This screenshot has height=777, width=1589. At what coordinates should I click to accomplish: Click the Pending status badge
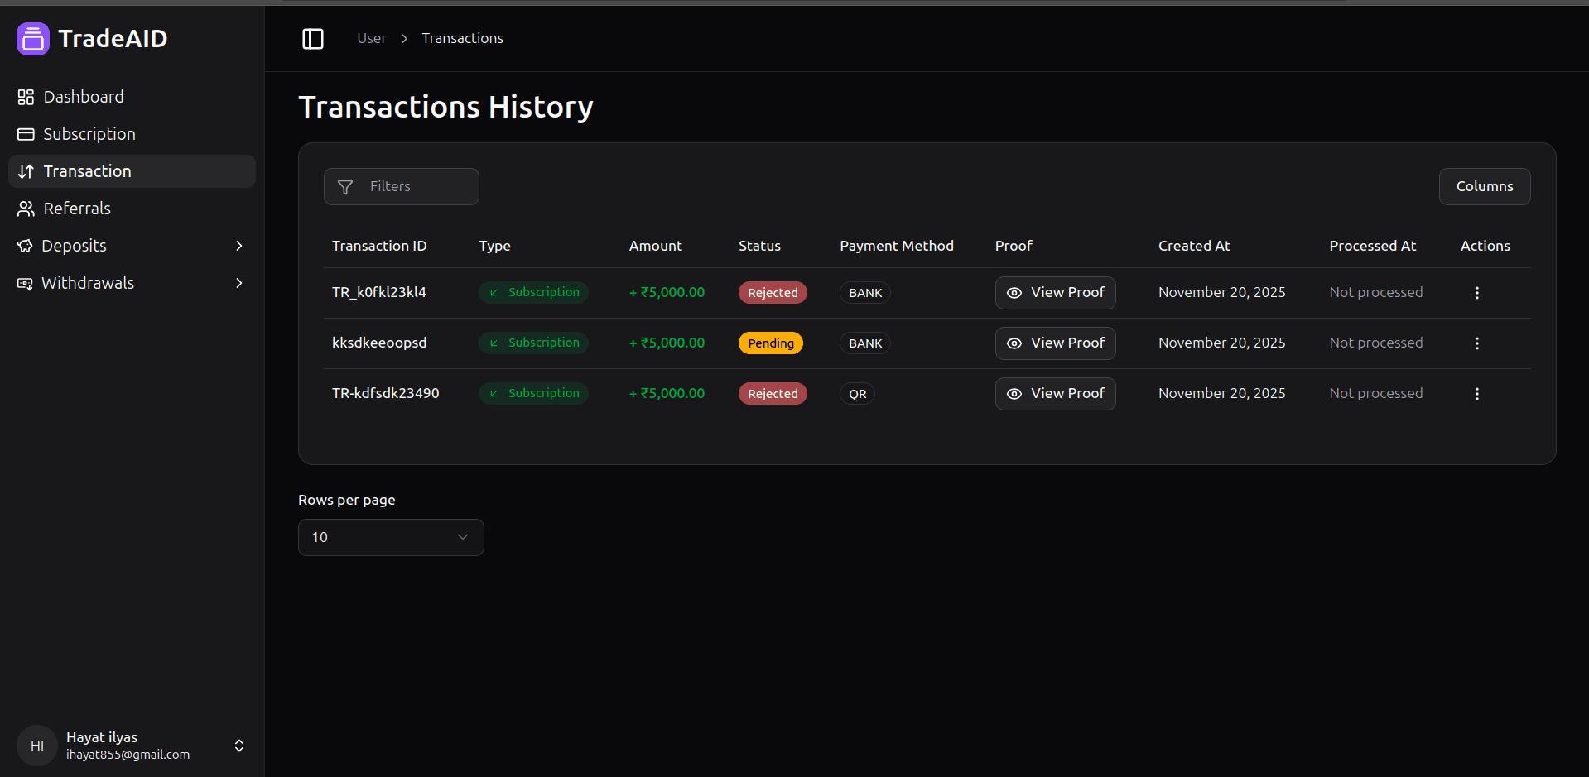point(771,343)
